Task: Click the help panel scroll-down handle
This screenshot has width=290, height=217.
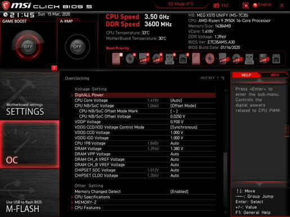Action: [x=259, y=184]
